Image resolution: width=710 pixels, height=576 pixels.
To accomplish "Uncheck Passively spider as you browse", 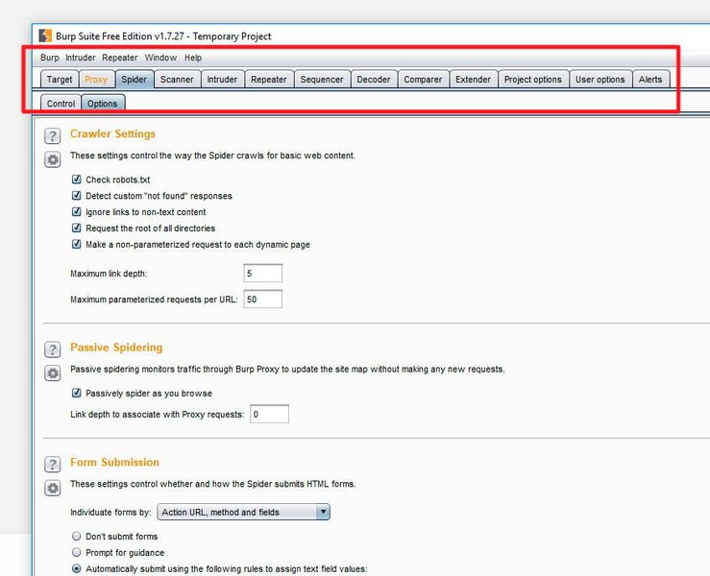I will click(x=77, y=393).
